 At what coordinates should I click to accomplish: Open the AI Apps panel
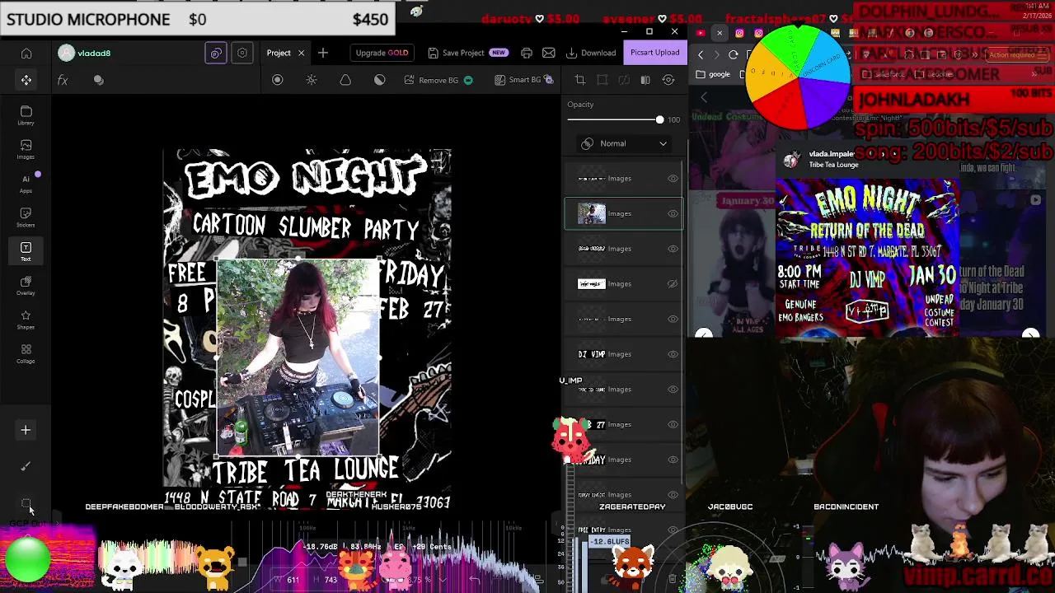pyautogui.click(x=26, y=183)
